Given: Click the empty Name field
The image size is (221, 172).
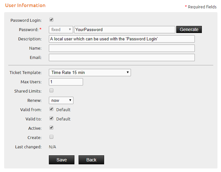Looking at the screenshot, I should coord(122,48).
